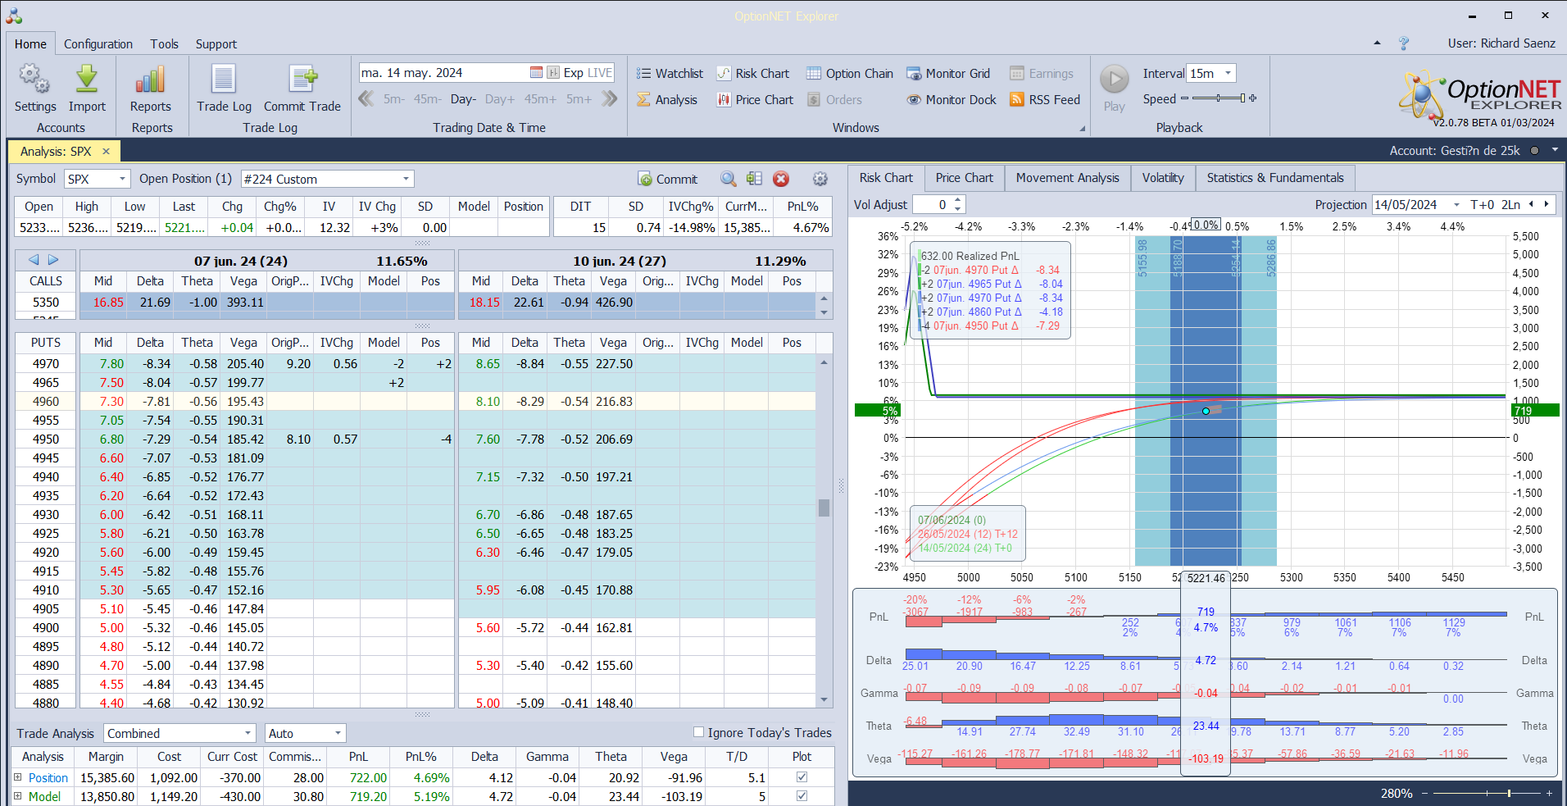1567x806 pixels.
Task: Open the Home ribbon tab
Action: pyautogui.click(x=30, y=43)
